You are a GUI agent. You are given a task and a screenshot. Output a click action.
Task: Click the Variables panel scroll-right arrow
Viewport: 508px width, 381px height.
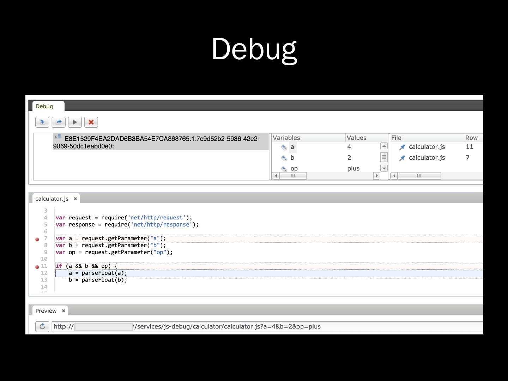[x=377, y=176]
